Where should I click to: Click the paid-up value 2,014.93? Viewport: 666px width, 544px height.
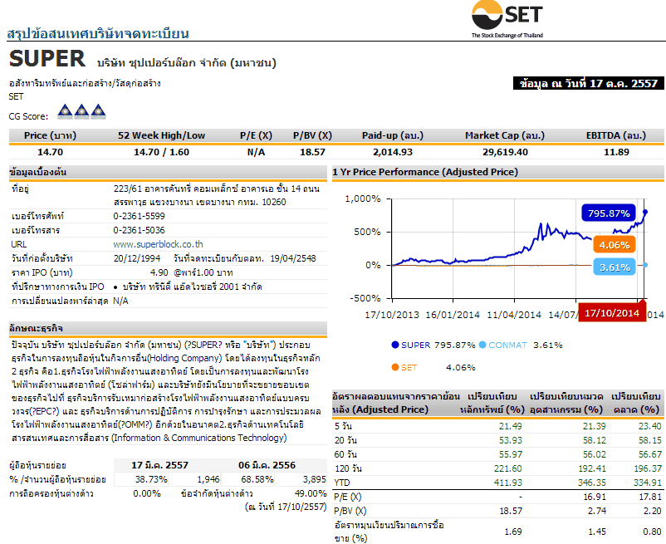(393, 152)
